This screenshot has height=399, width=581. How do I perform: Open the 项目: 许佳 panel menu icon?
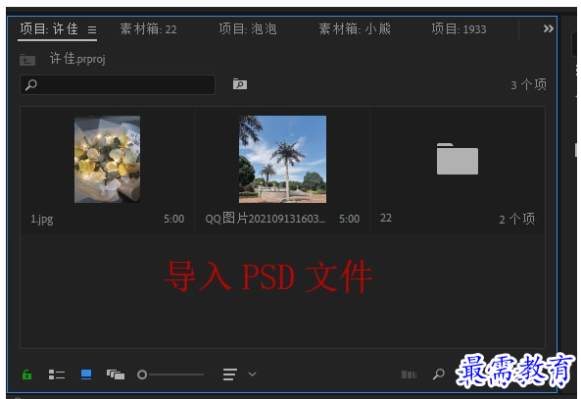pos(92,29)
